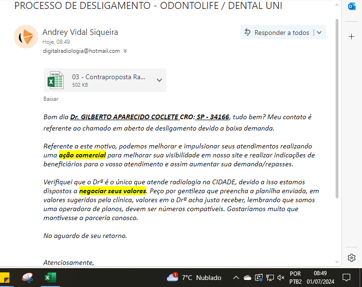This screenshot has height=287, width=362.
Task: Click the underlined 'Dr. GILBERTO APARECIDO COCLETE' text
Action: click(x=124, y=117)
